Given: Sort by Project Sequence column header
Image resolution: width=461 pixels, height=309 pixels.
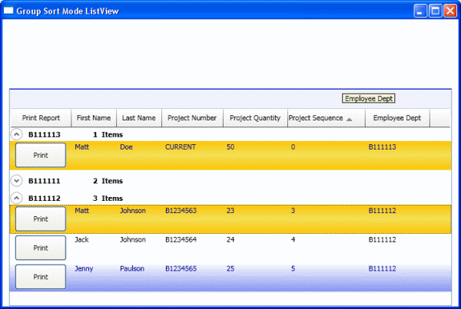Looking at the screenshot, I should 315,118.
